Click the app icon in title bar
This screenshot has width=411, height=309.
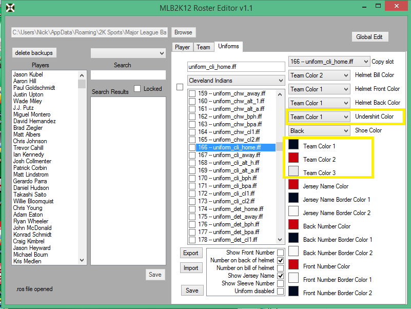pyautogui.click(x=10, y=8)
